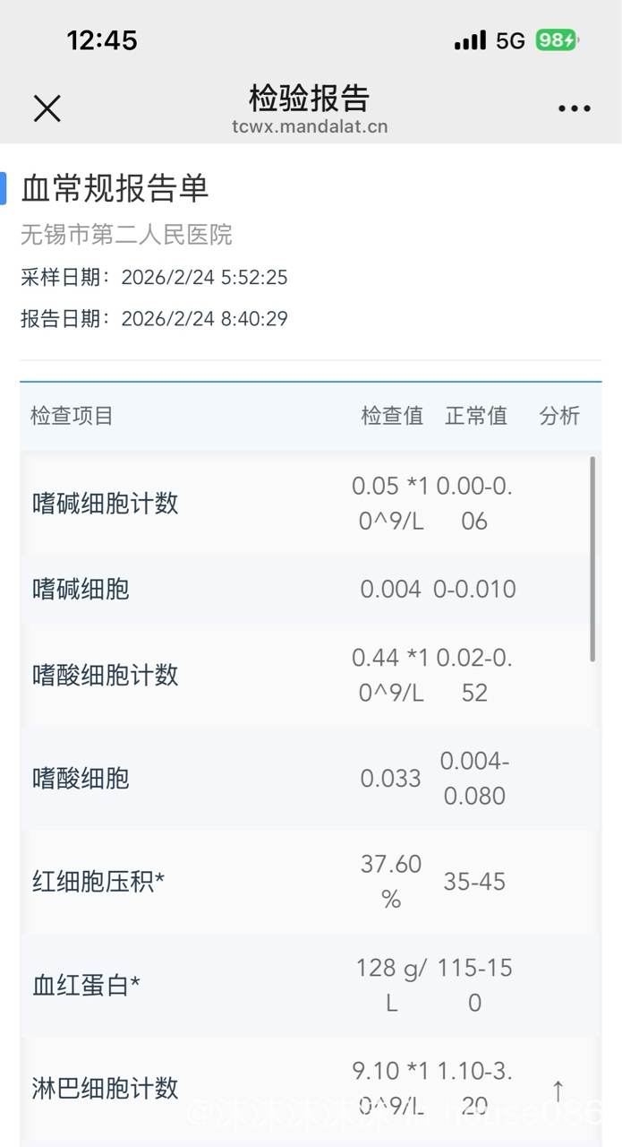
Task: Tap the up arrow on 淋巴细胞计数 row
Action: point(558,1090)
